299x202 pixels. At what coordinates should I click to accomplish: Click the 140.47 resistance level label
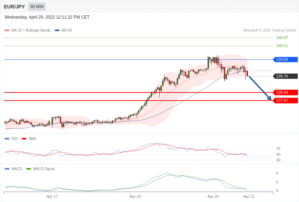point(282,38)
